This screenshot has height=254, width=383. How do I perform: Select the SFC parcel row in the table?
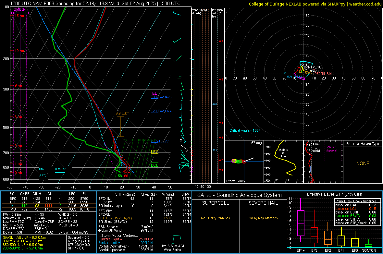[x=49, y=199]
